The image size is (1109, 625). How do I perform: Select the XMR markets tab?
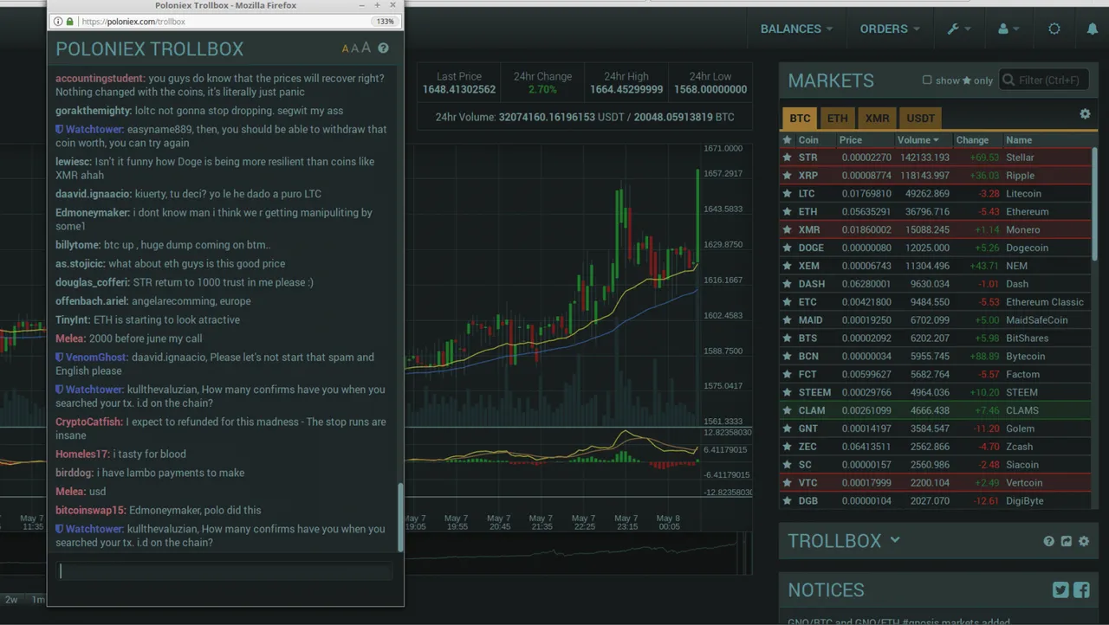[877, 118]
